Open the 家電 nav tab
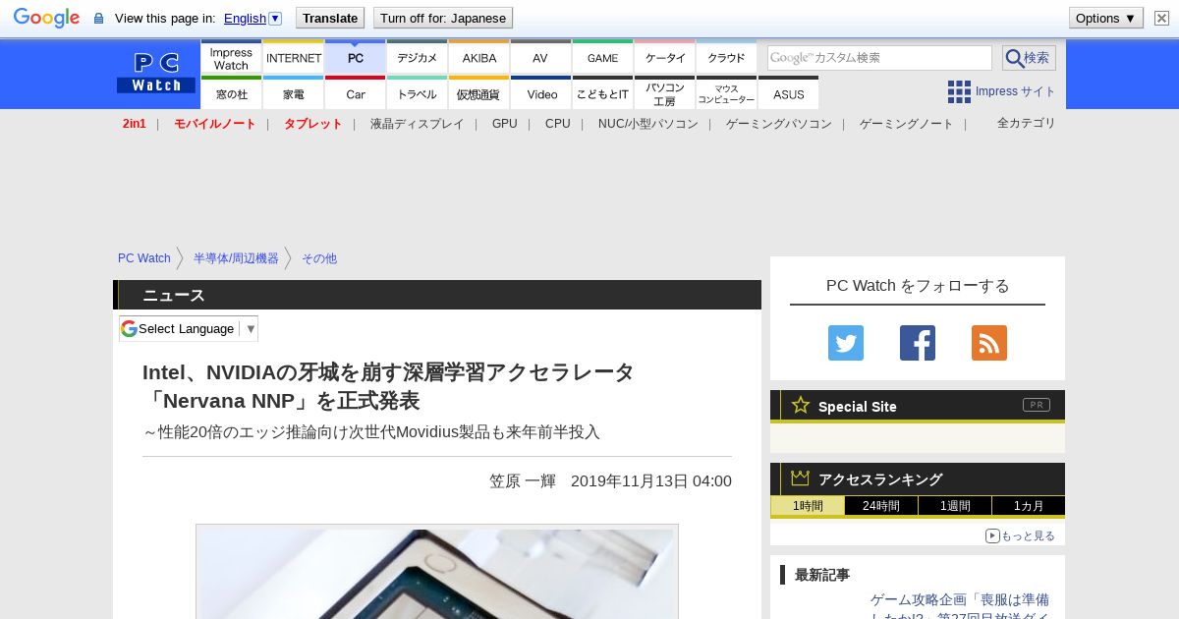1179x619 pixels. pyautogui.click(x=294, y=93)
